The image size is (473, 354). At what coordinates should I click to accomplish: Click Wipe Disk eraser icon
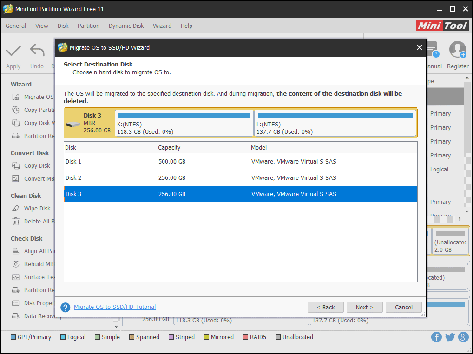point(16,209)
